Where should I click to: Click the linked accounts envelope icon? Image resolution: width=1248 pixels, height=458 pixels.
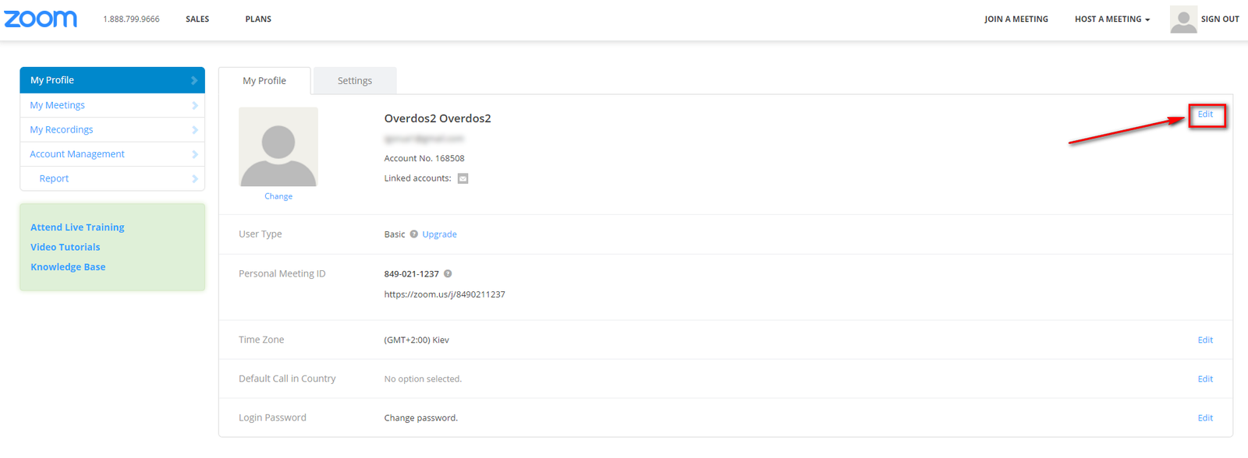click(x=463, y=178)
